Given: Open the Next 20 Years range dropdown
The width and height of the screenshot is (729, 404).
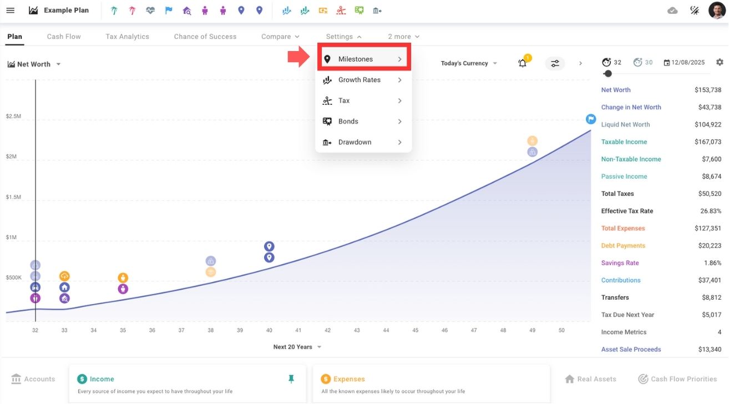Looking at the screenshot, I should [297, 347].
